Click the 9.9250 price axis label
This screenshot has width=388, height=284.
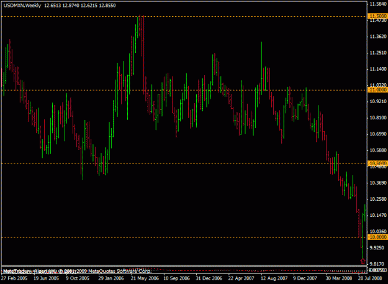[x=377, y=248]
